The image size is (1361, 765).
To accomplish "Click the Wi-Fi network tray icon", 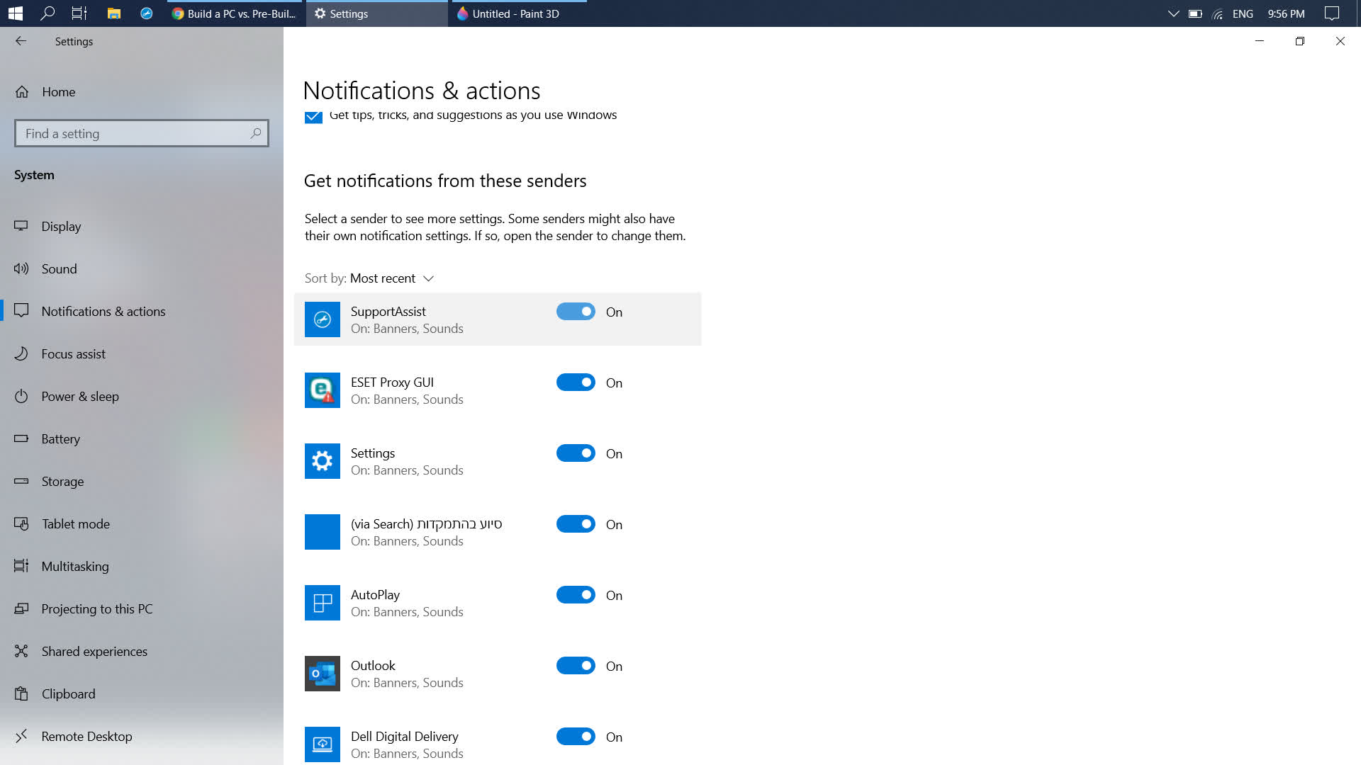I will tap(1218, 13).
